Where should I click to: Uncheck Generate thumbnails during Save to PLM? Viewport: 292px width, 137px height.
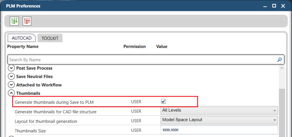pos(163,101)
